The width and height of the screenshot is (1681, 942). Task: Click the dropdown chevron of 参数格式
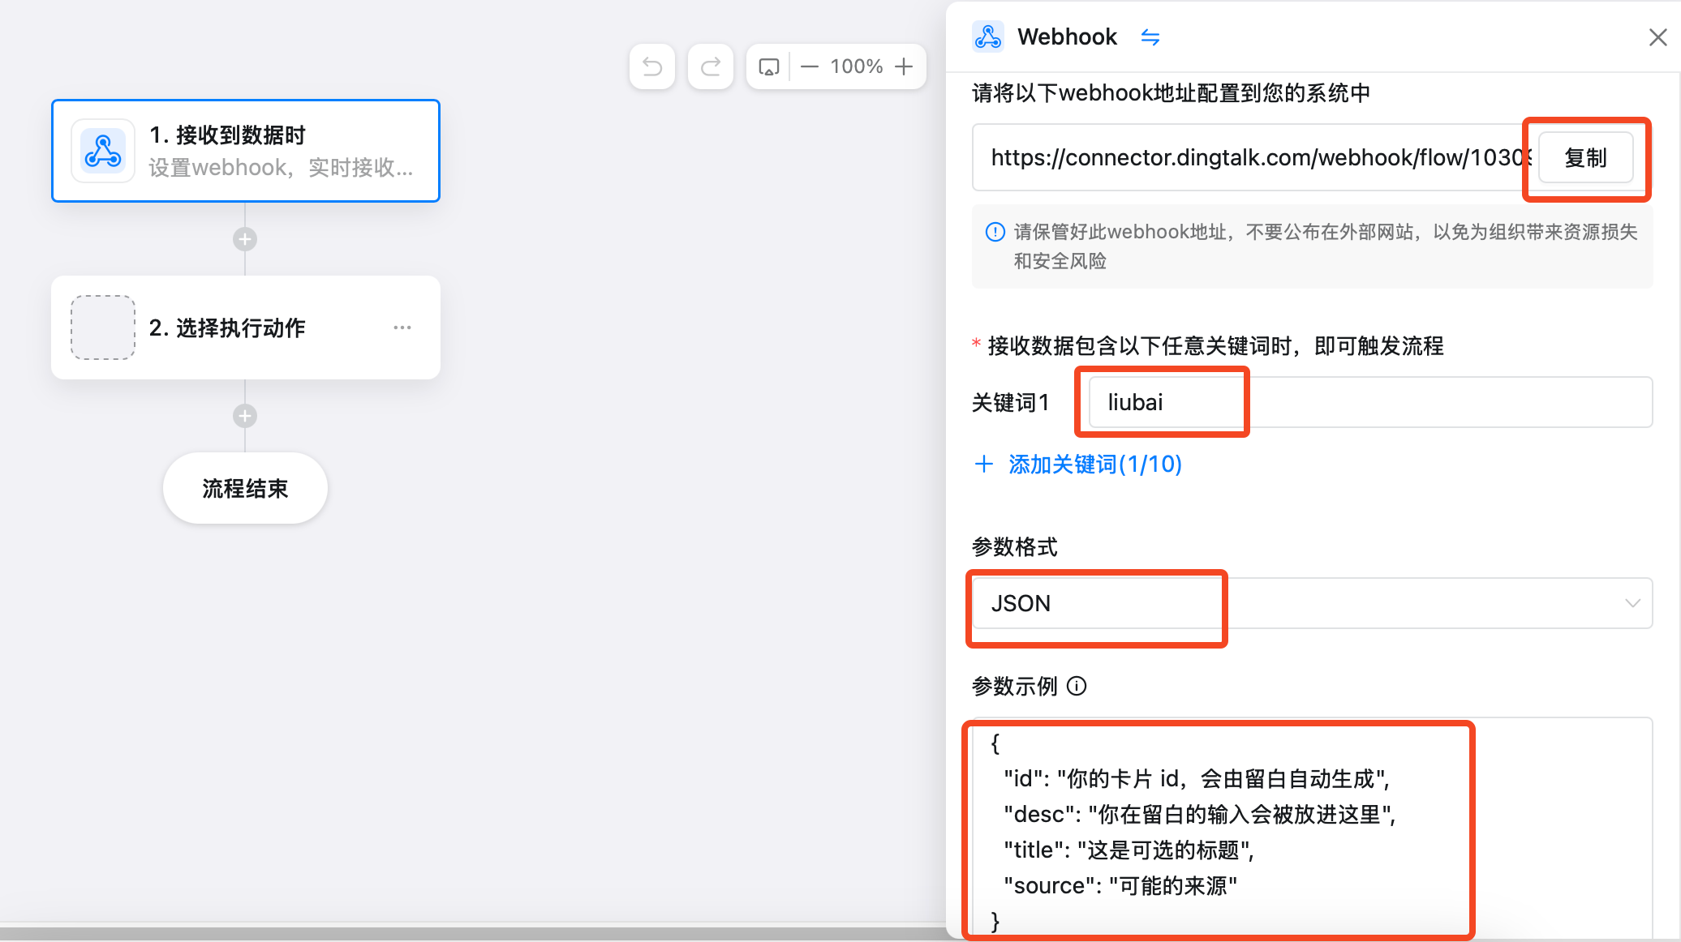(1632, 603)
